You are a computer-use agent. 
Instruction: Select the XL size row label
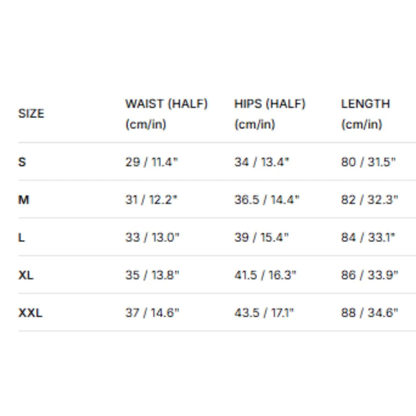(26, 275)
